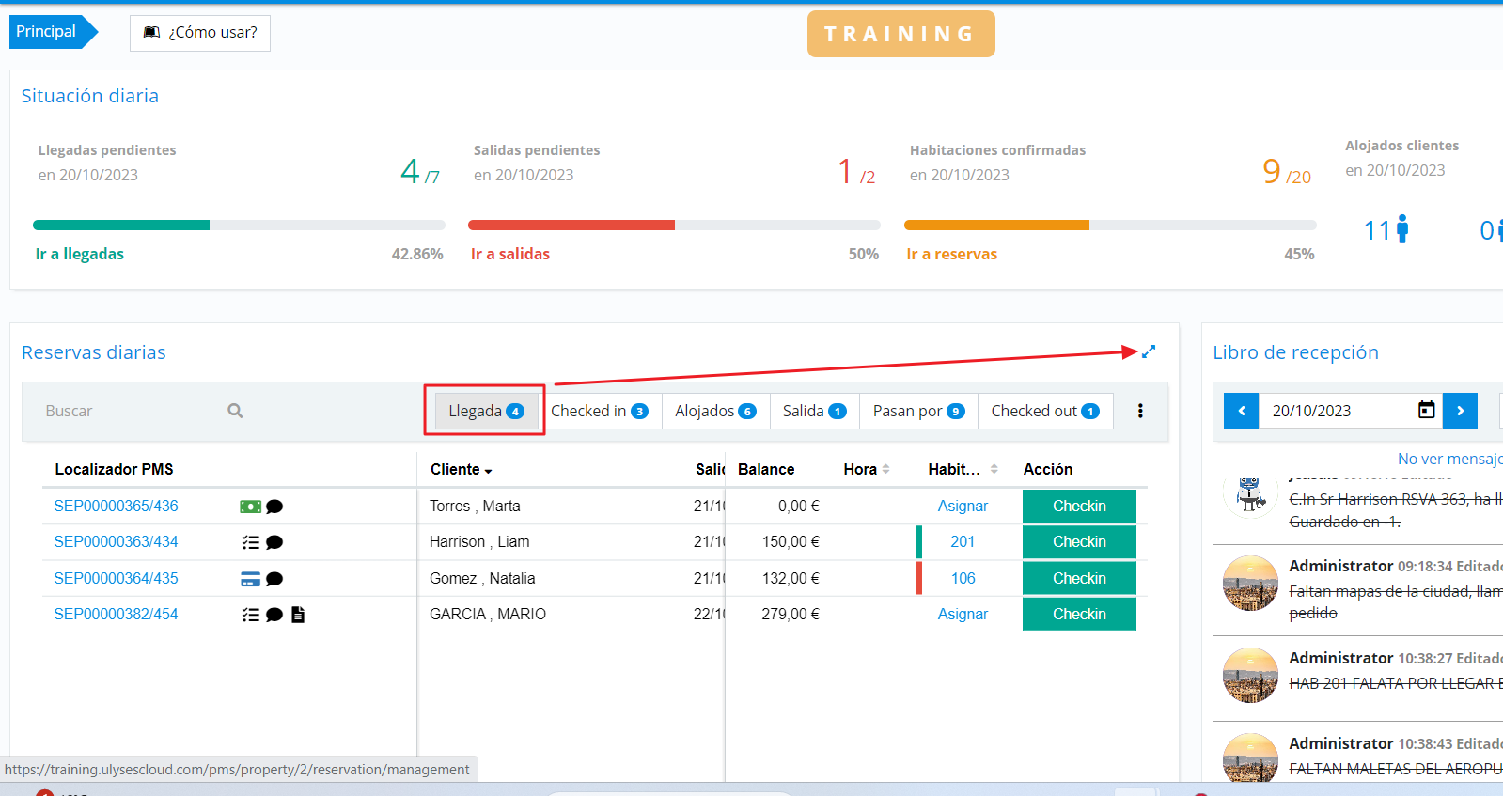The width and height of the screenshot is (1503, 796).
Task: Go to the previous day in Libro de recepción
Action: (1241, 411)
